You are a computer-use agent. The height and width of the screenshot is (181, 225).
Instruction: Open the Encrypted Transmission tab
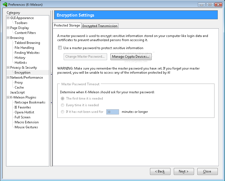[100, 26]
